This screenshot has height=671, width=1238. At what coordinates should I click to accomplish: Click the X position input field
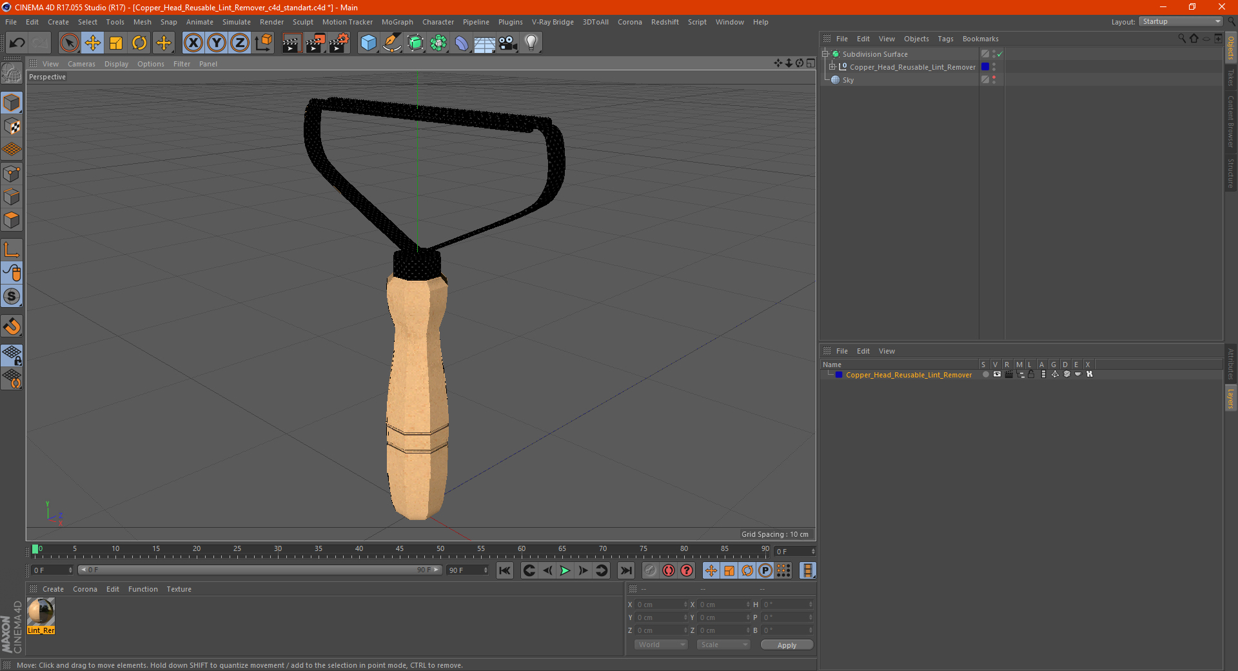[x=662, y=605]
